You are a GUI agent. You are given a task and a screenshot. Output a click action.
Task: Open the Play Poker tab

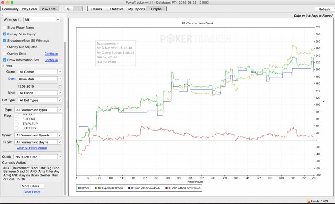click(x=30, y=9)
